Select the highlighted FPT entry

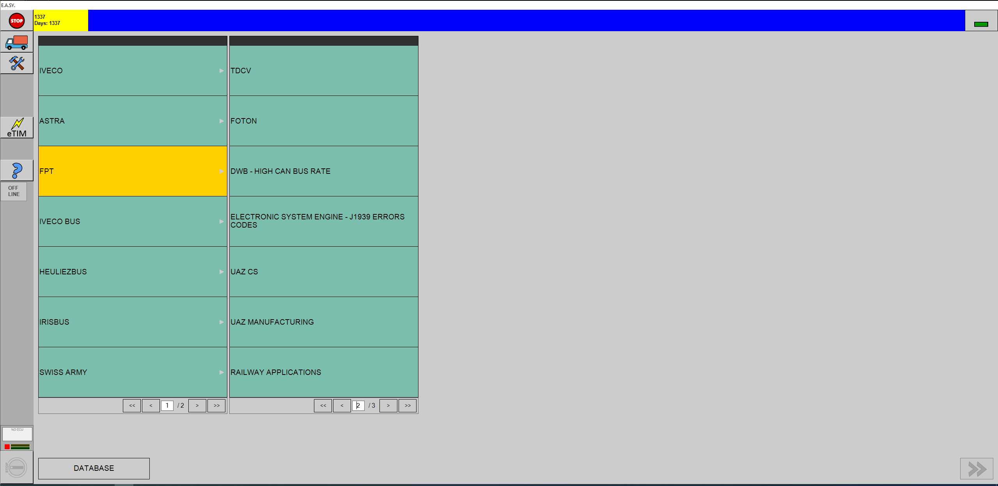click(133, 171)
